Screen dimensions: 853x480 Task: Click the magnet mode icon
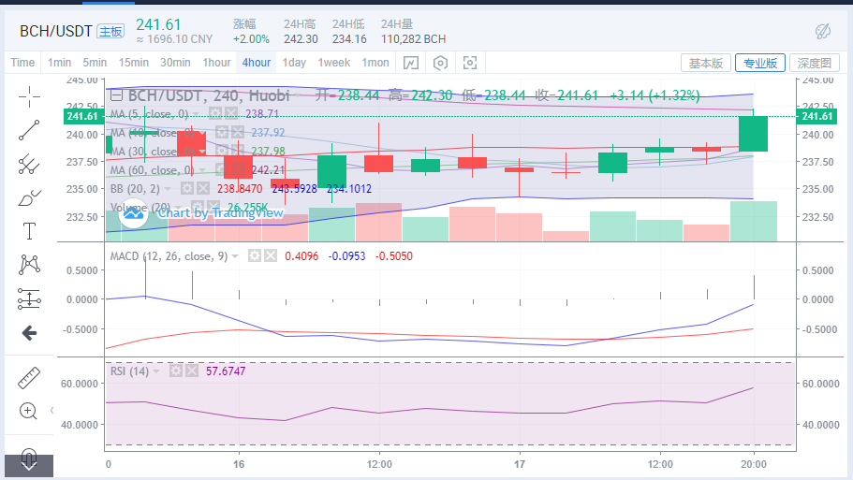coord(29,456)
